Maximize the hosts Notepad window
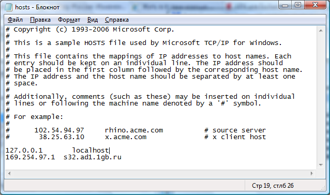 pos(298,5)
